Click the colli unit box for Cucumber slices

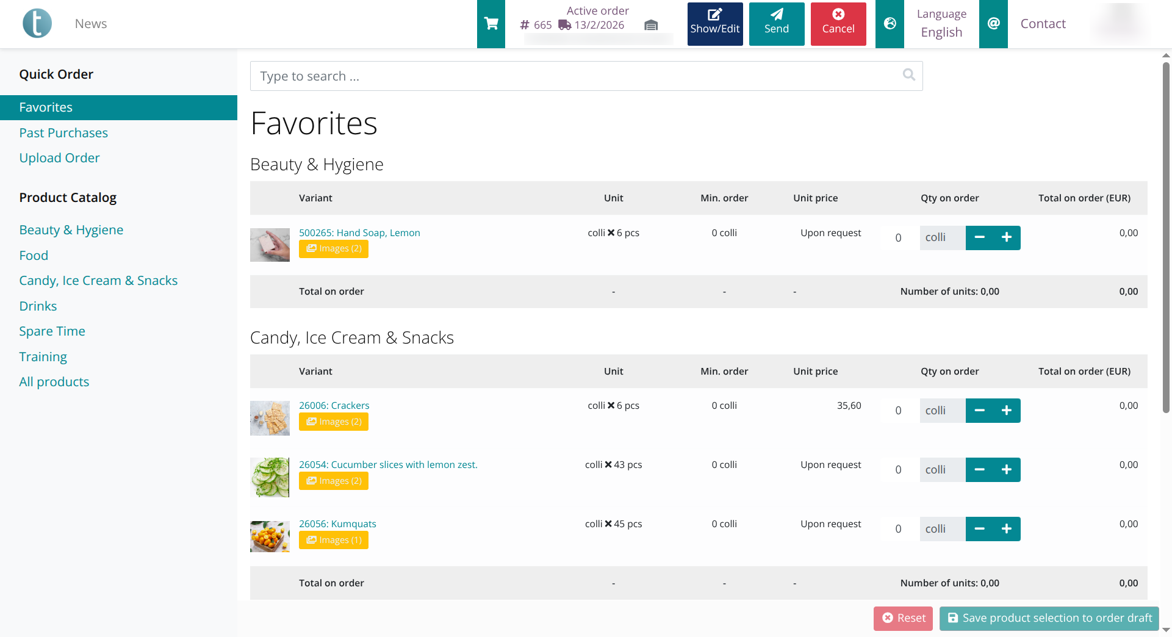point(942,469)
